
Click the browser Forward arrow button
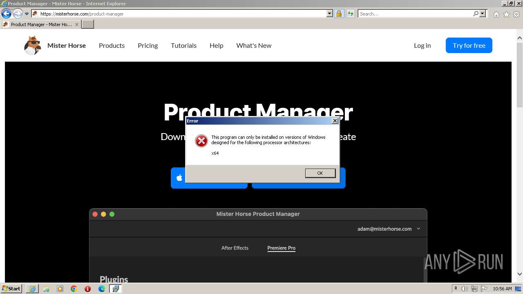pyautogui.click(x=17, y=13)
